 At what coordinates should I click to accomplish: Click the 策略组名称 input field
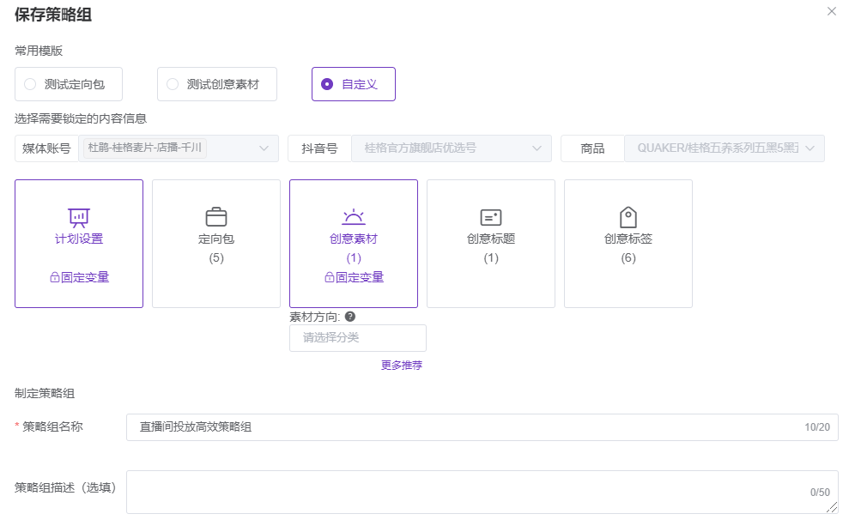coord(482,427)
